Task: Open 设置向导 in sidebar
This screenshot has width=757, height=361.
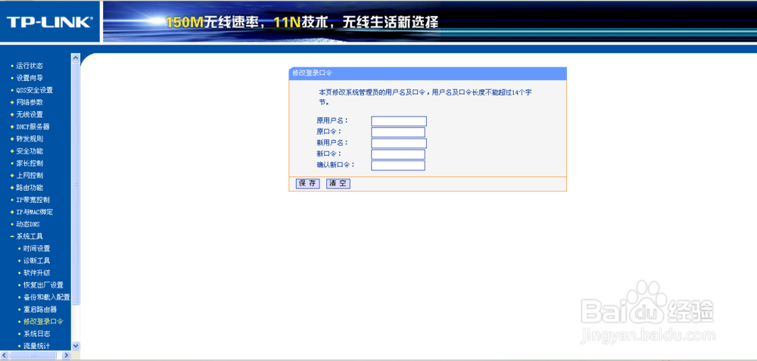Action: click(x=30, y=78)
